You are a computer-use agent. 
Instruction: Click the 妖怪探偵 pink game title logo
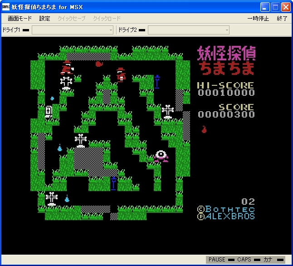[x=226, y=53]
